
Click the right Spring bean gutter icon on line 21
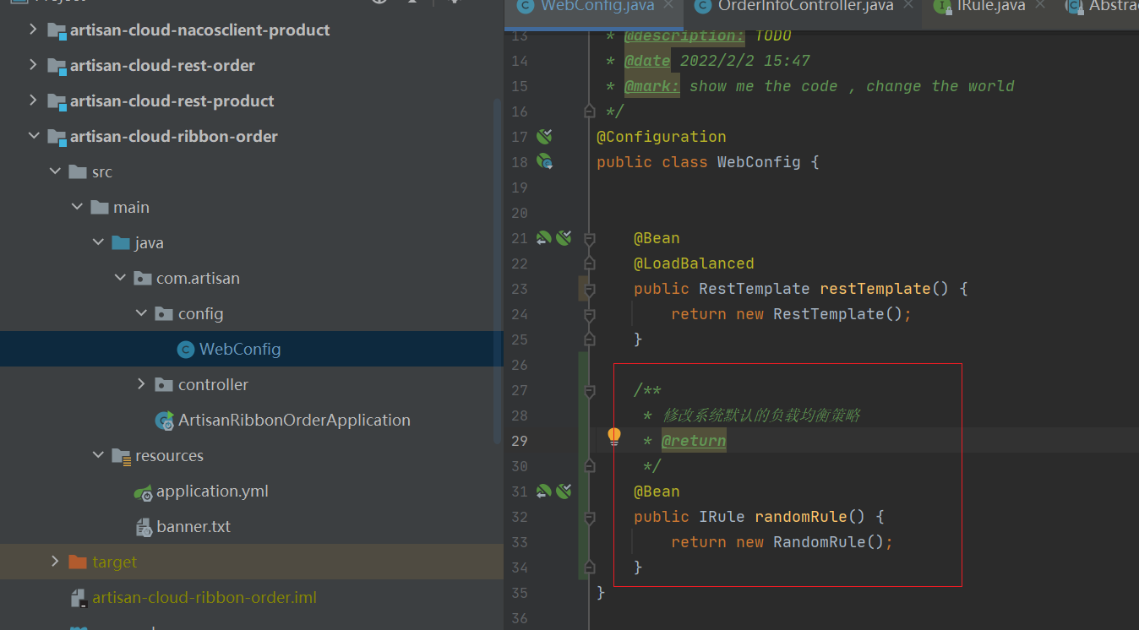tap(564, 238)
